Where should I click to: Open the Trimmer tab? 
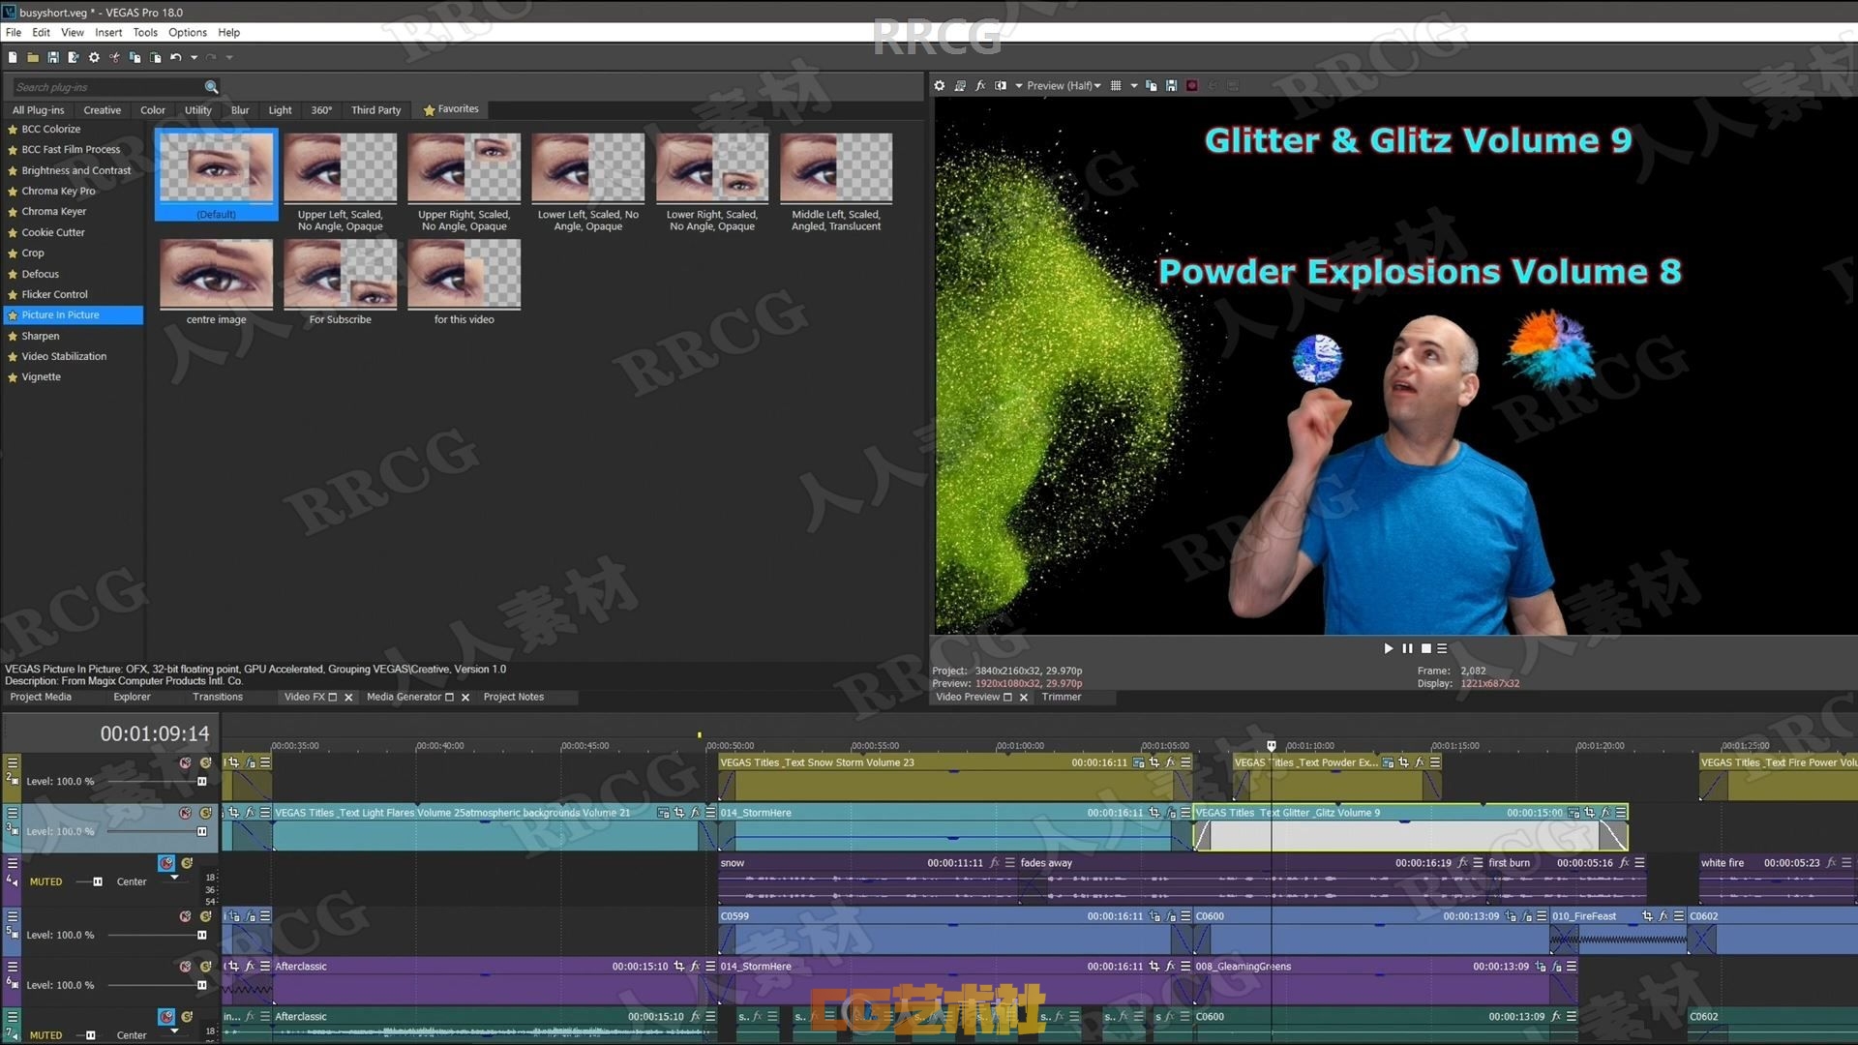coord(1062,697)
